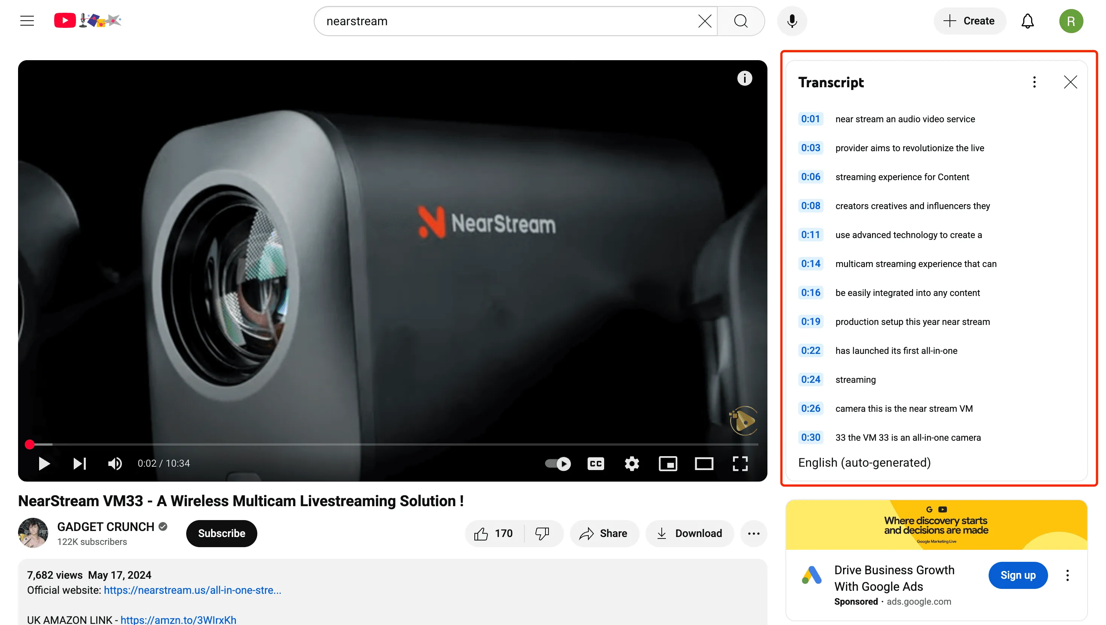Enter full screen mode
The height and width of the screenshot is (625, 1106).
(x=740, y=464)
